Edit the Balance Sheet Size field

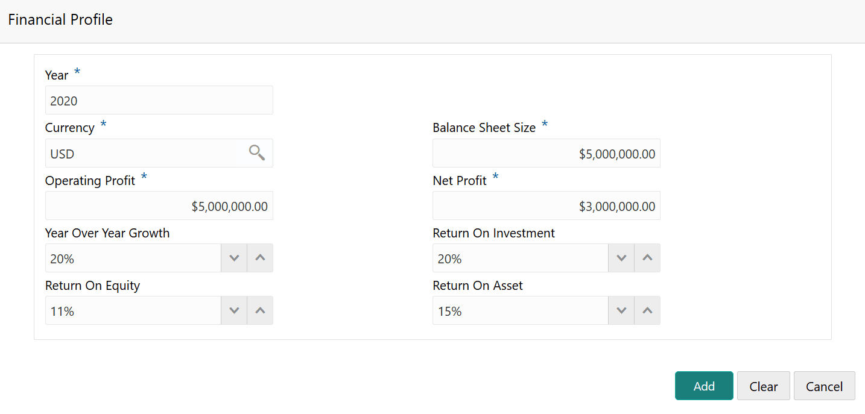coord(547,153)
